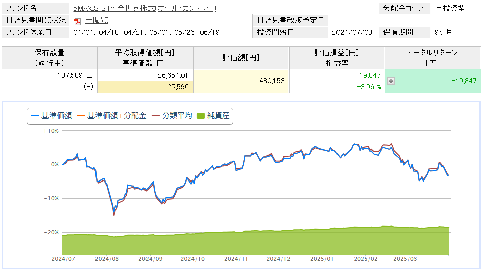Screen dimensions: 482x271
Task: Click the 平均取得価額 column header
Action: (x=145, y=58)
